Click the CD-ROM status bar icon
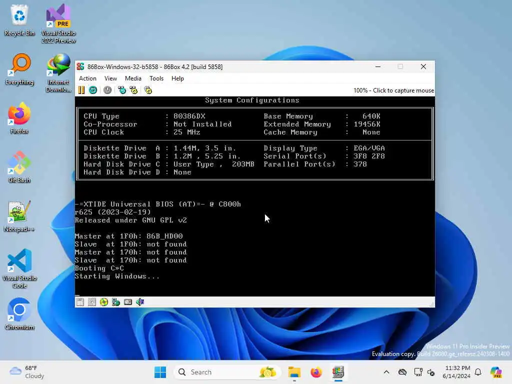512x384 pixels. coord(104,302)
